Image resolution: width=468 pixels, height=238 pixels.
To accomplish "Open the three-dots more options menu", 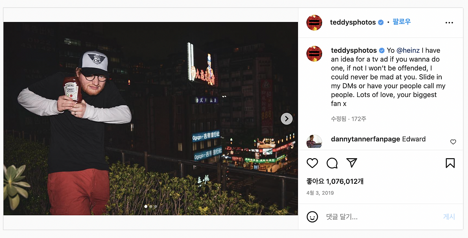I will pos(449,23).
